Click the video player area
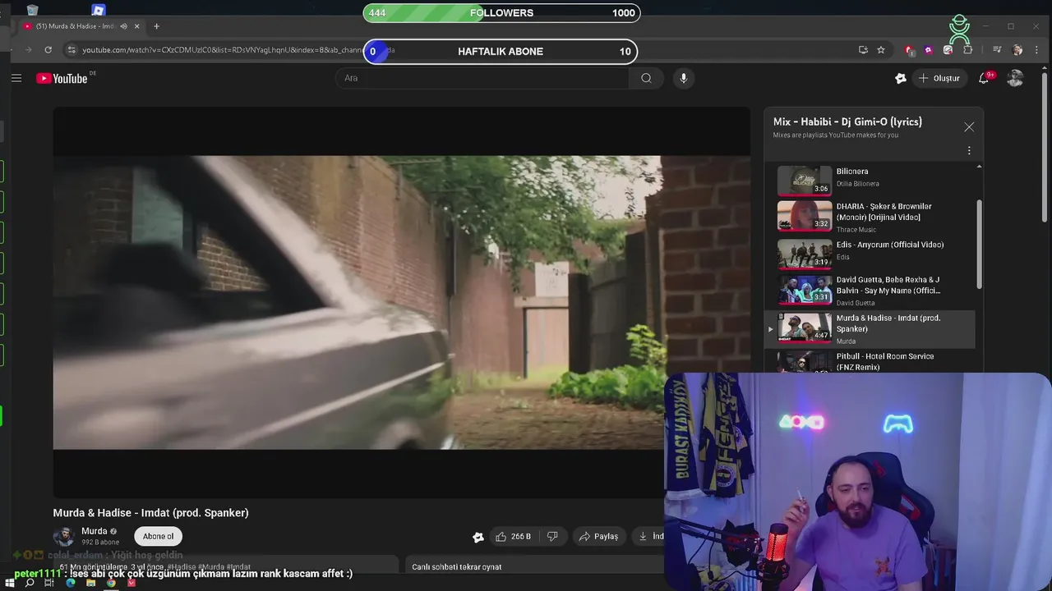 coord(401,302)
